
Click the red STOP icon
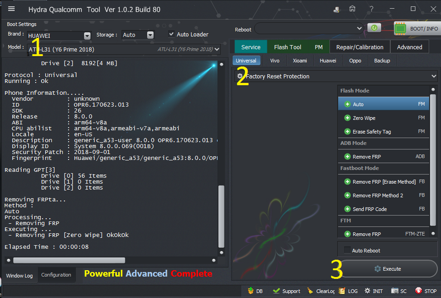coord(419,291)
